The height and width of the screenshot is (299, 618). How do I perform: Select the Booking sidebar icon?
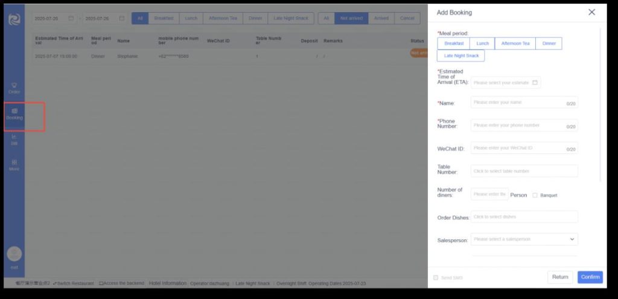[x=14, y=114]
